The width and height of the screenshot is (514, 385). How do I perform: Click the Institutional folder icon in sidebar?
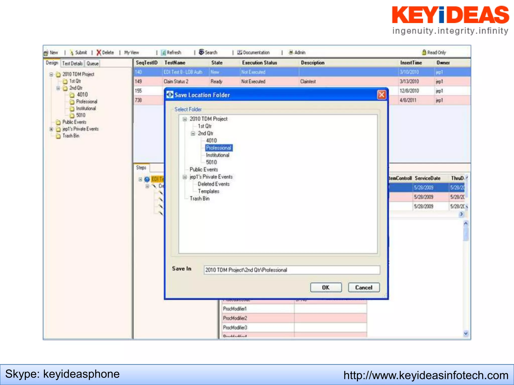click(72, 109)
